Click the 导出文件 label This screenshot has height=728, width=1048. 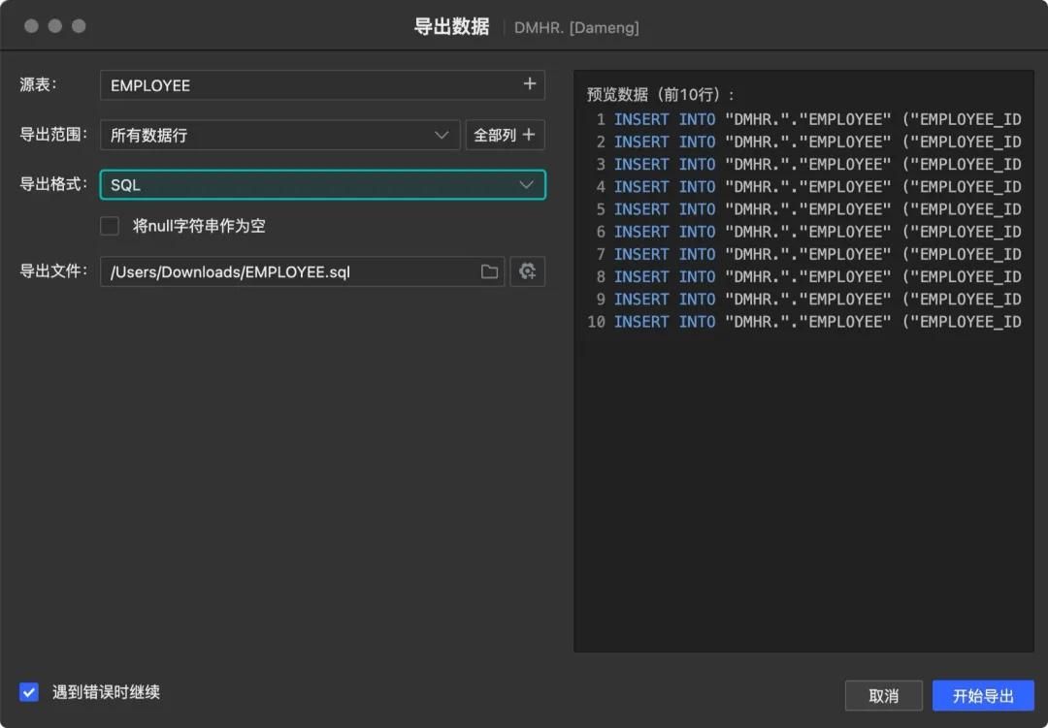pos(53,271)
